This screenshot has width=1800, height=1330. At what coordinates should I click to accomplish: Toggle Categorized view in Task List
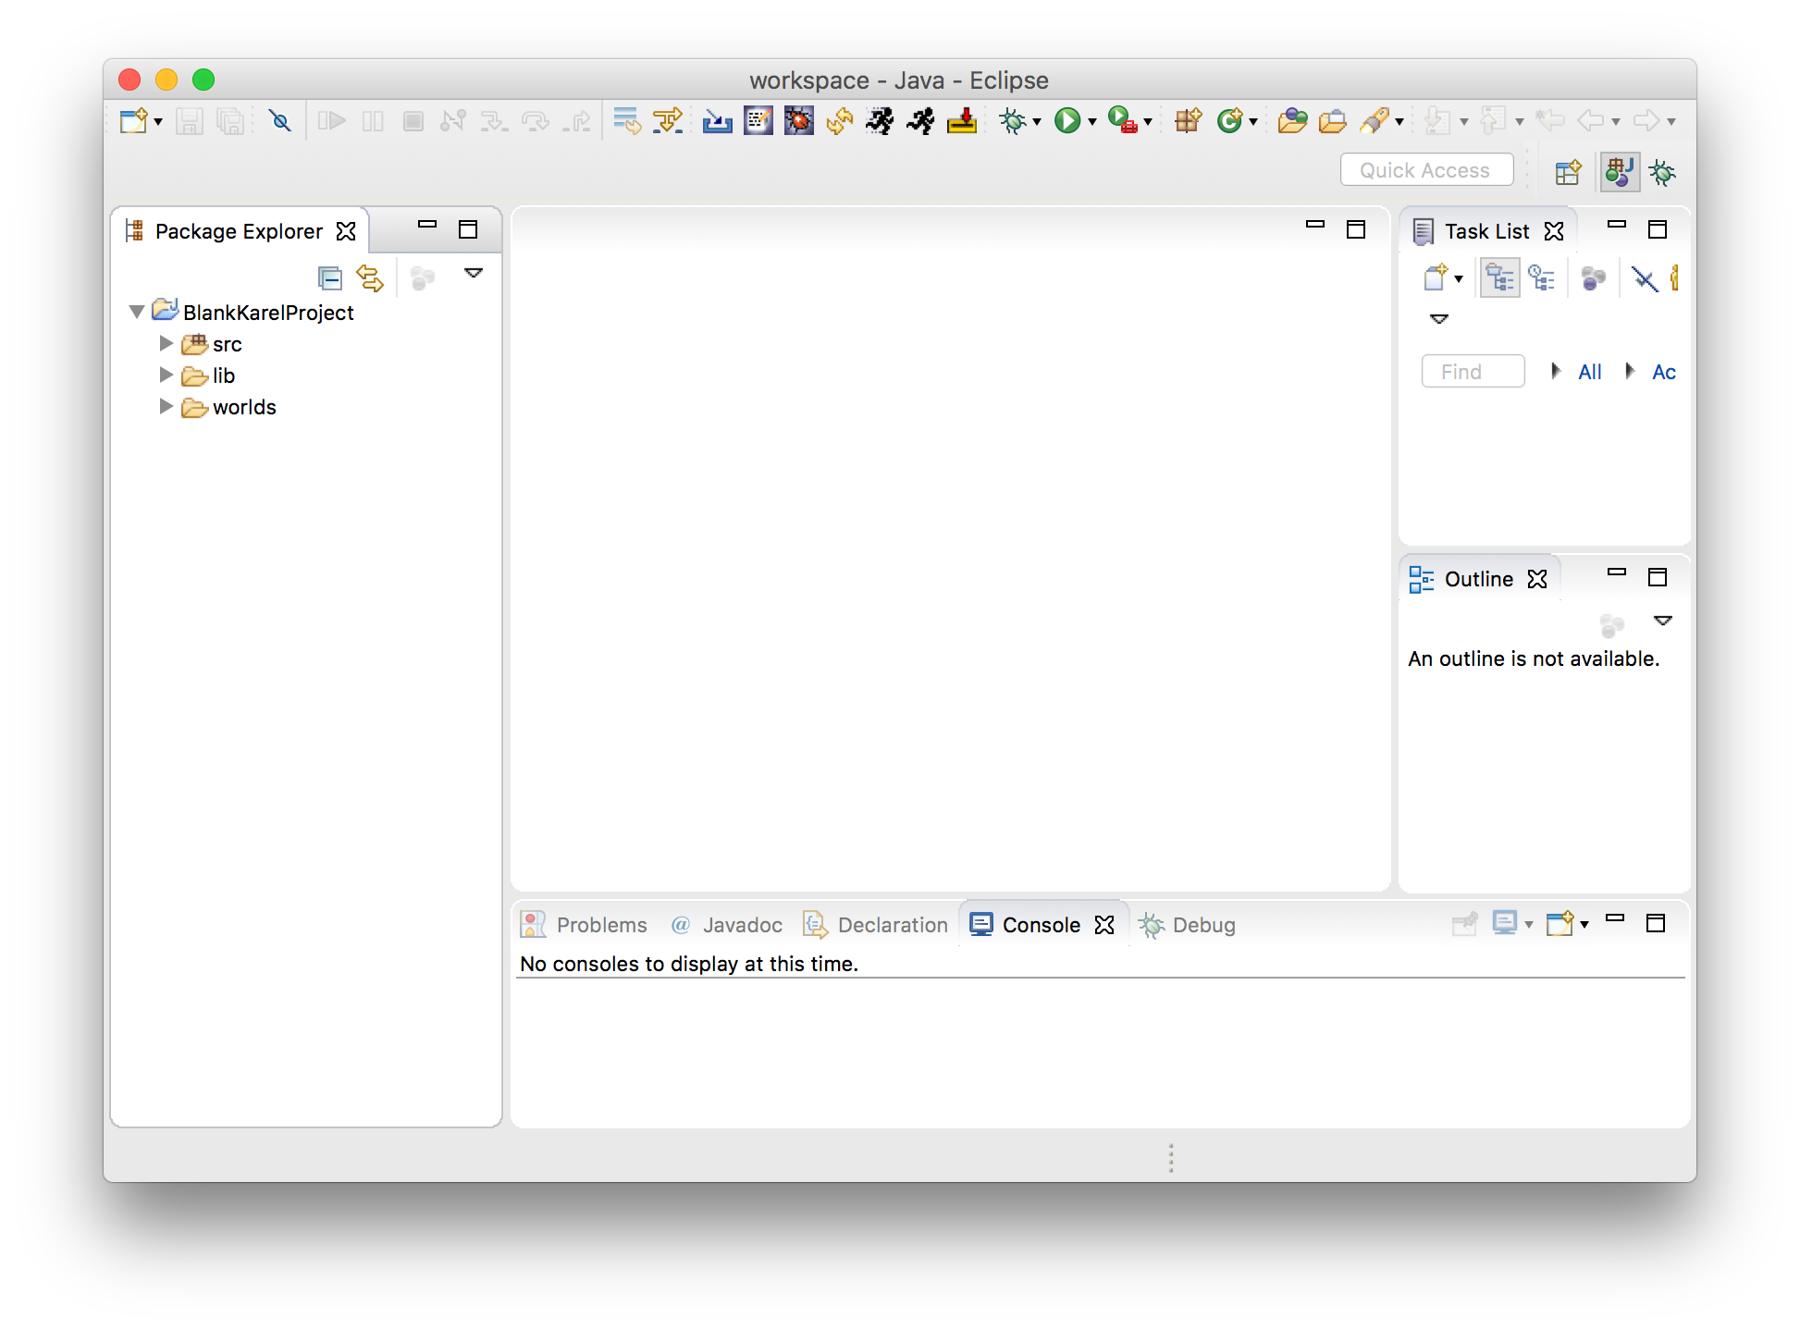click(x=1500, y=277)
